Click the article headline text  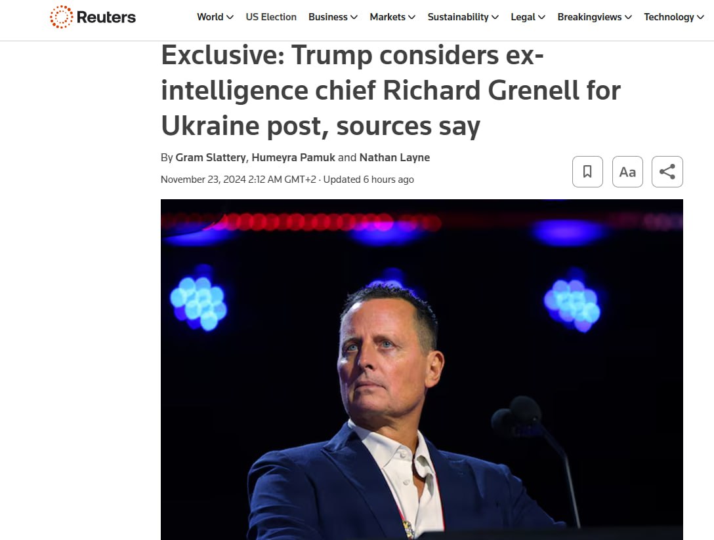(390, 91)
